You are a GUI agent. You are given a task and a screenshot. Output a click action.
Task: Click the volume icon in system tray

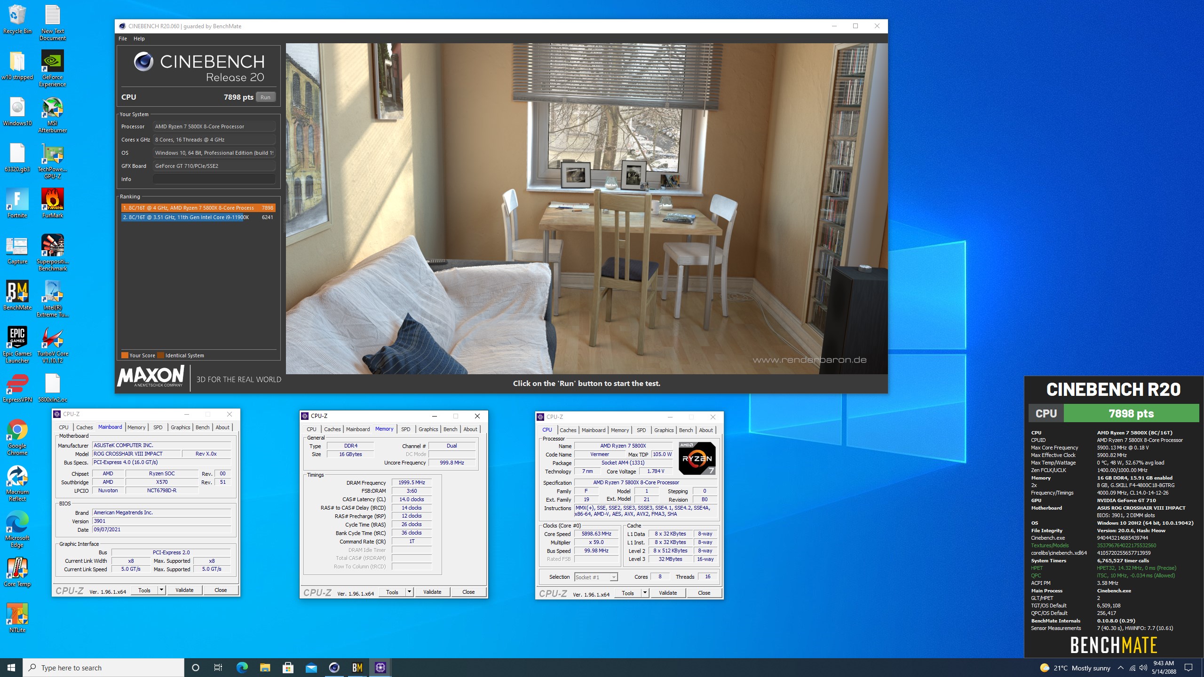pos(1143,668)
